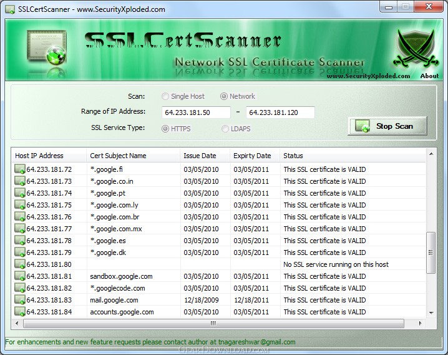The width and height of the screenshot is (448, 355).
Task: Click the host icon for 64.233.181.79
Action: coord(20,252)
